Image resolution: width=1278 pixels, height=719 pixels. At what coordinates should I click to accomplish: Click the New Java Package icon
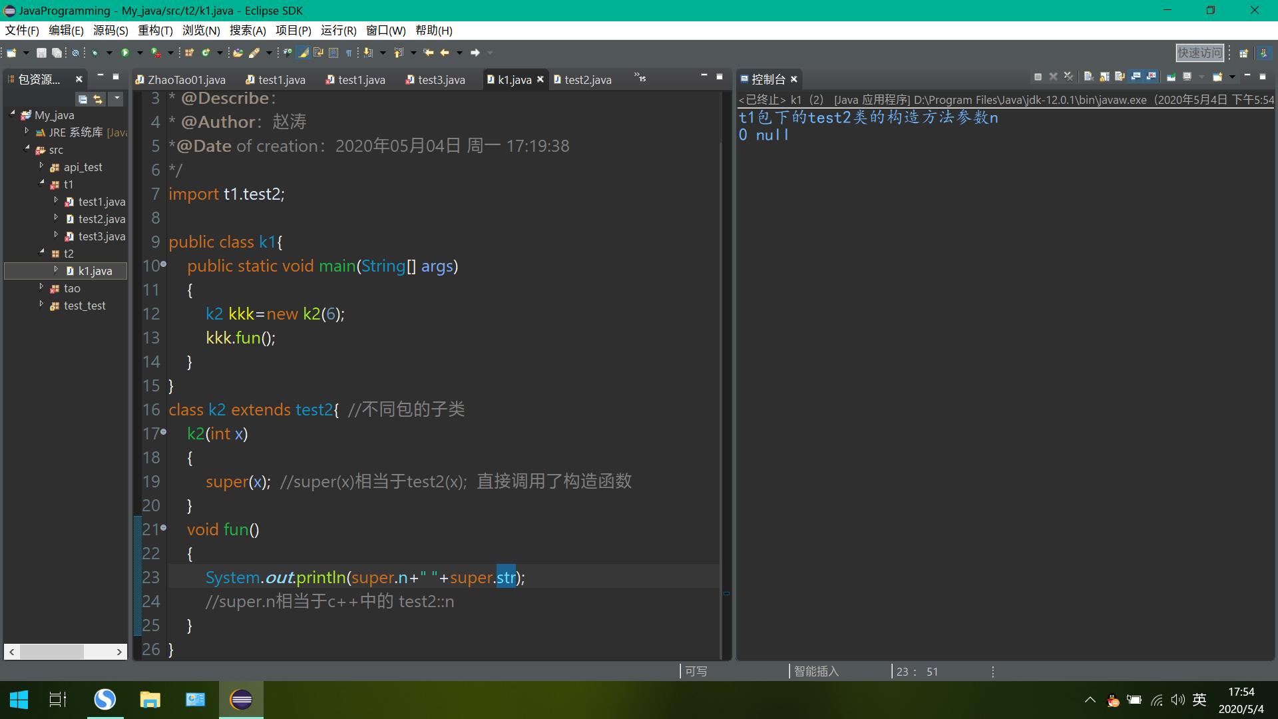[189, 53]
